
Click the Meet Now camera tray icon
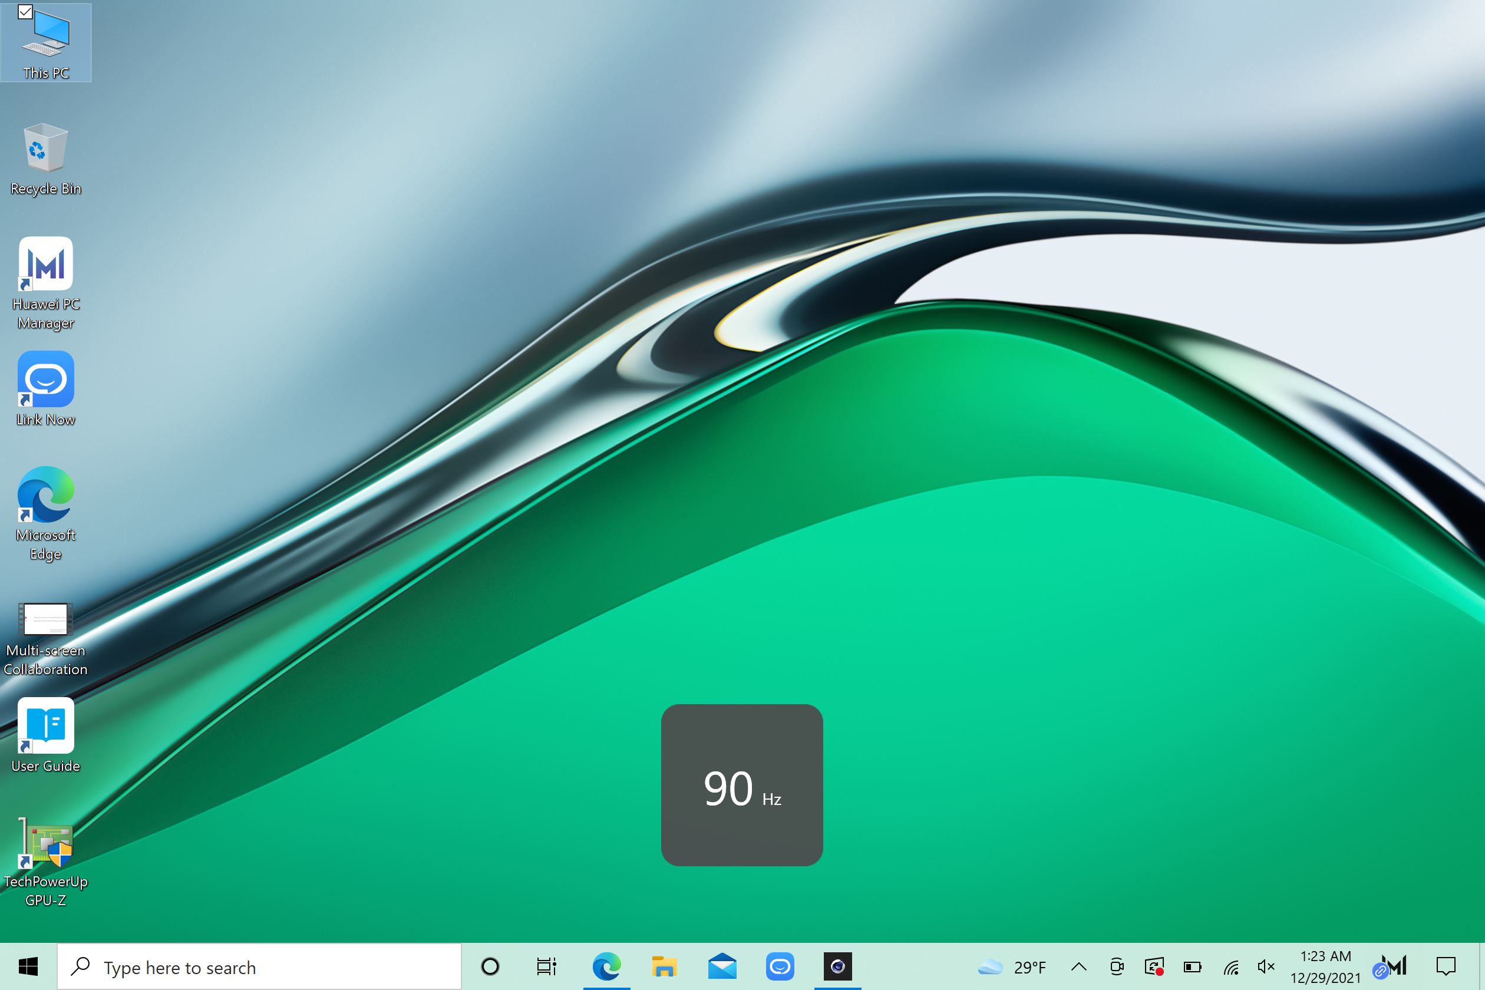(x=1116, y=966)
